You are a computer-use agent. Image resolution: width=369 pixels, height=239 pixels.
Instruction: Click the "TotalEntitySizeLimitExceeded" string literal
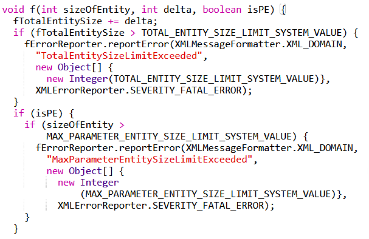119,56
